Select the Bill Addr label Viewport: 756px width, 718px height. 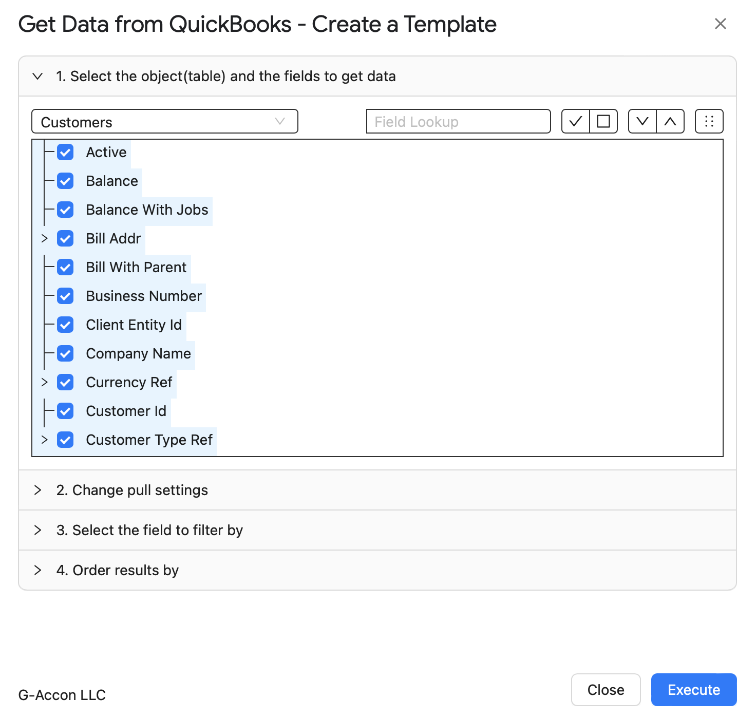tap(114, 238)
